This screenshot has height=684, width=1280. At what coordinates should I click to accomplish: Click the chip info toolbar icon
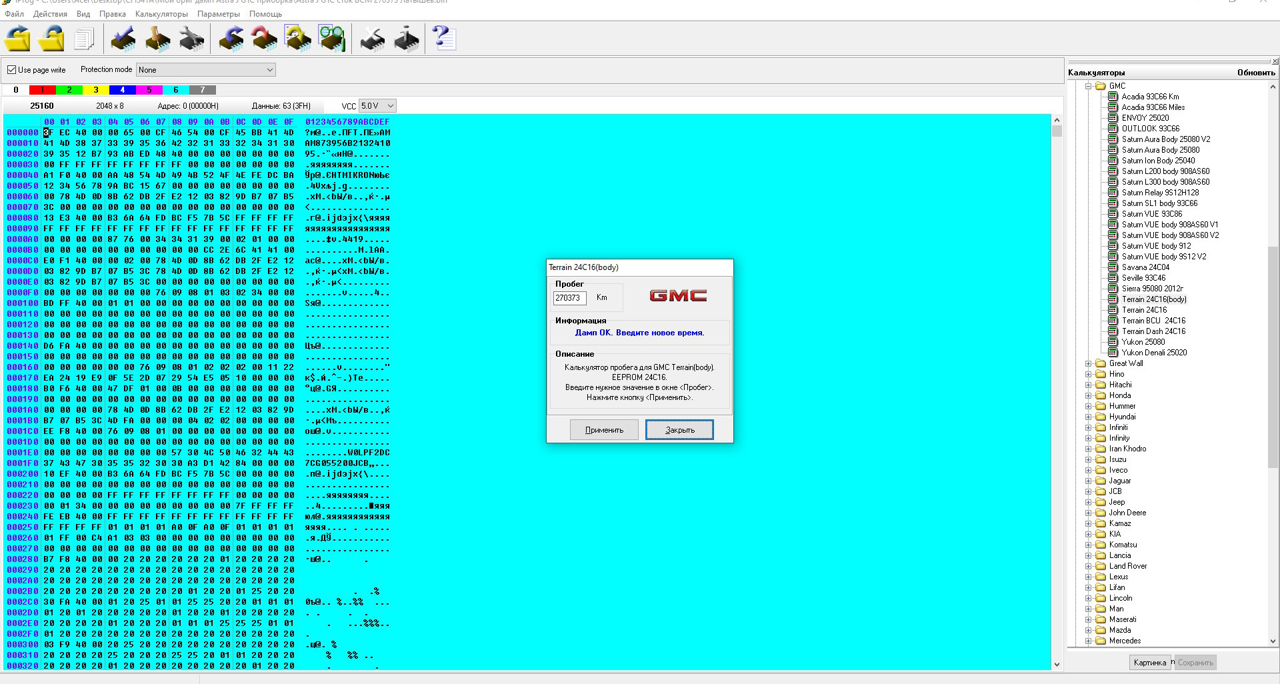(x=406, y=39)
